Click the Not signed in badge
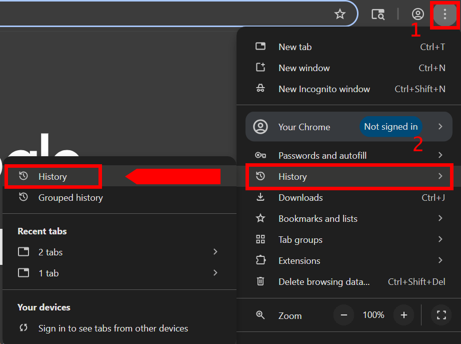The height and width of the screenshot is (344, 461). [391, 127]
